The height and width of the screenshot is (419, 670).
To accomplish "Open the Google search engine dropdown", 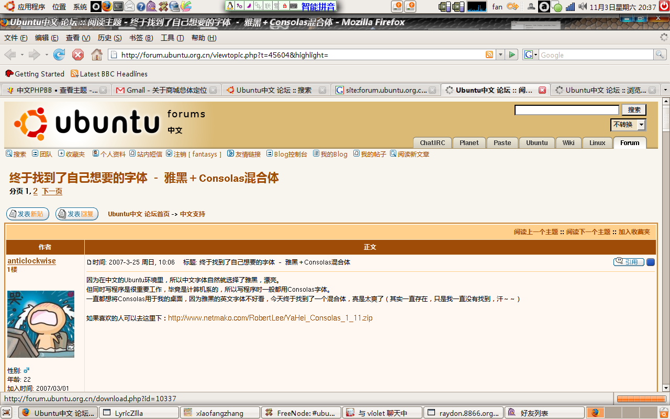I will click(x=531, y=54).
